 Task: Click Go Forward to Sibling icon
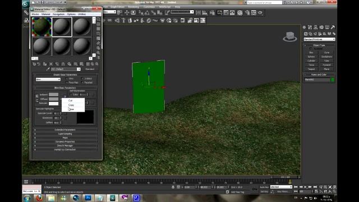(x=96, y=64)
